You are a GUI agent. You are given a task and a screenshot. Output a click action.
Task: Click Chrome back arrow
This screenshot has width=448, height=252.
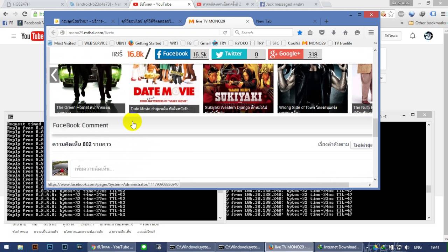pos(6,14)
